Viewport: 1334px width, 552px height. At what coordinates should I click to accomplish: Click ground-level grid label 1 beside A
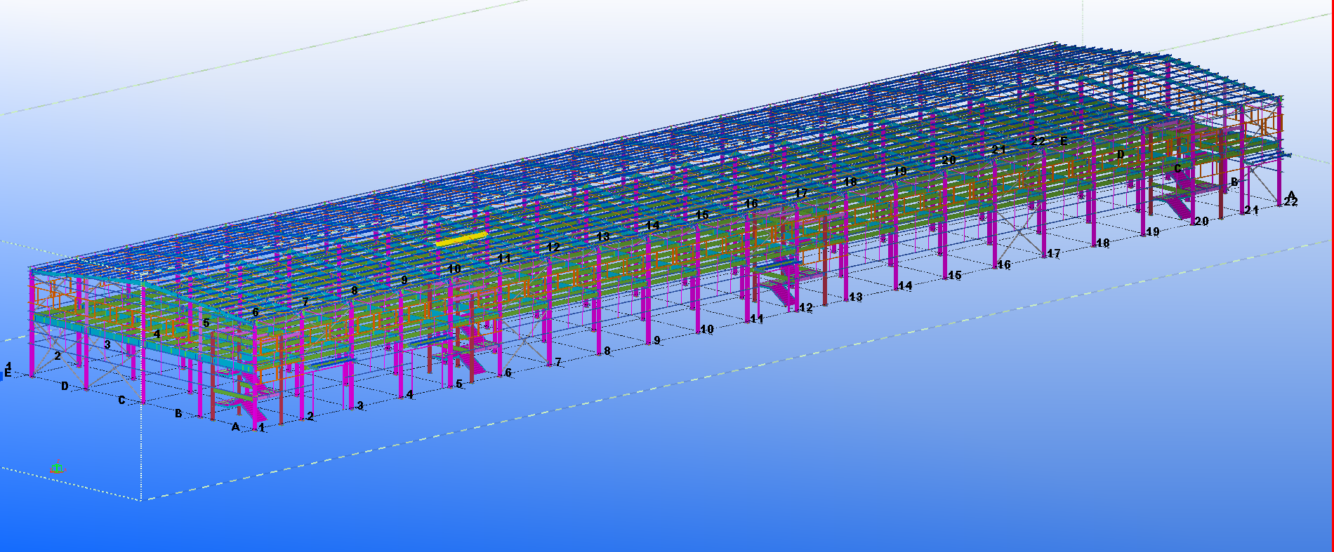(262, 427)
